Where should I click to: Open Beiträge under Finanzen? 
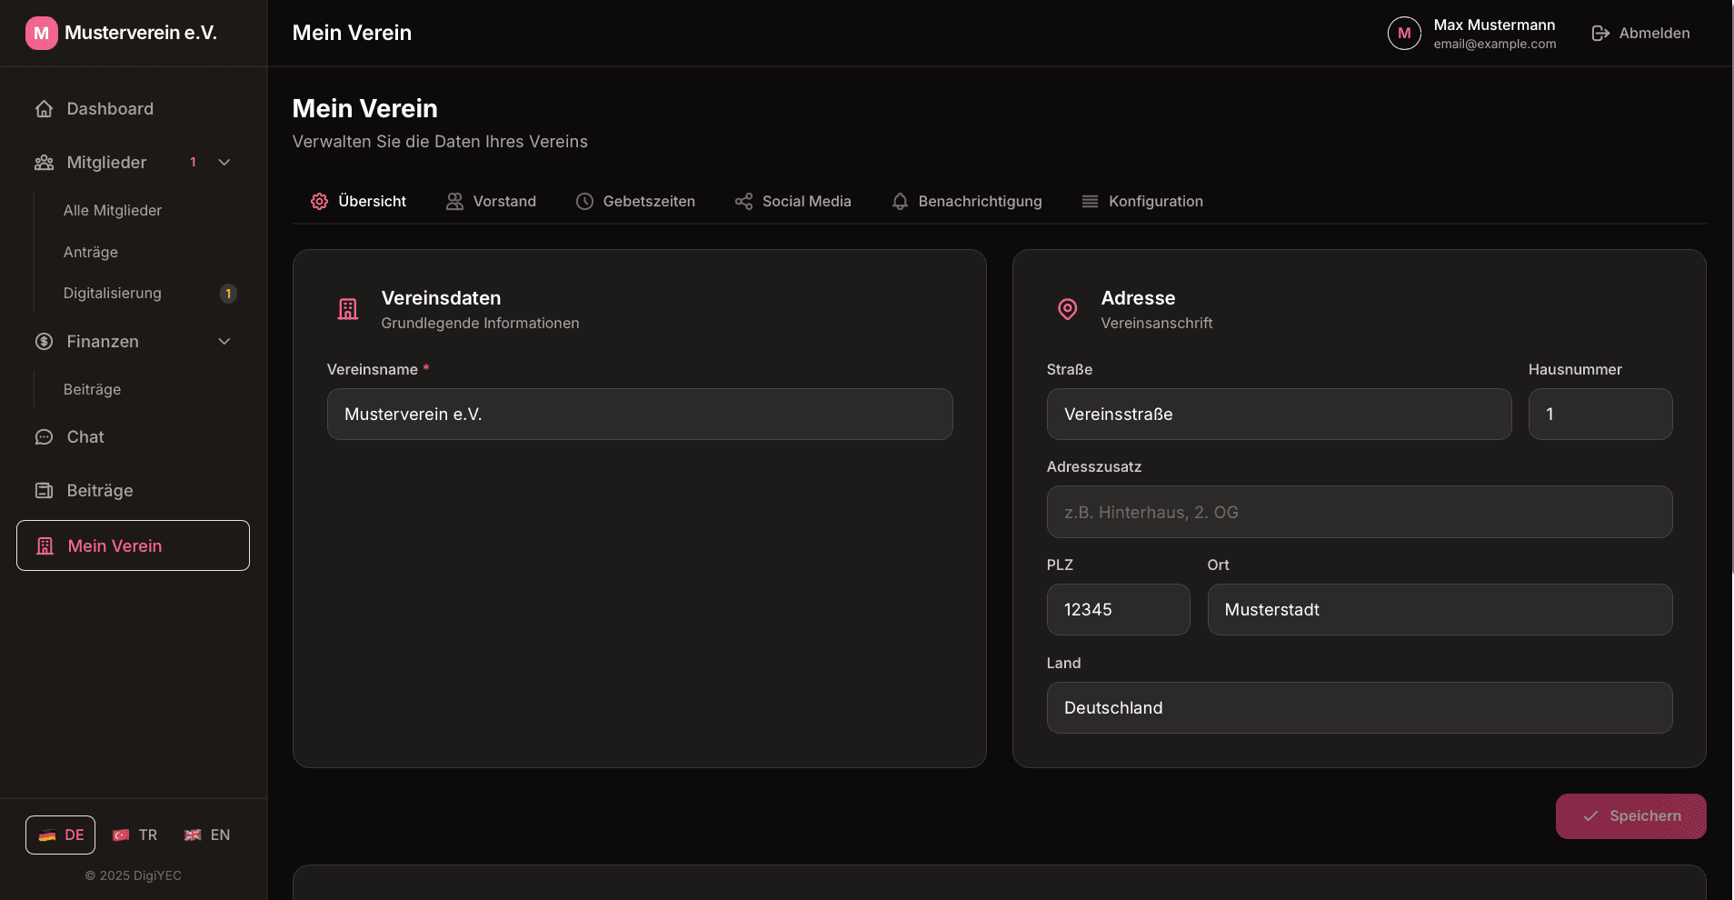pyautogui.click(x=92, y=390)
